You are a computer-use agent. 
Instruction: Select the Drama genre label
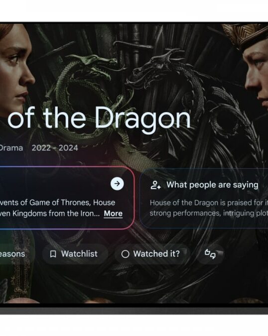pos(11,148)
